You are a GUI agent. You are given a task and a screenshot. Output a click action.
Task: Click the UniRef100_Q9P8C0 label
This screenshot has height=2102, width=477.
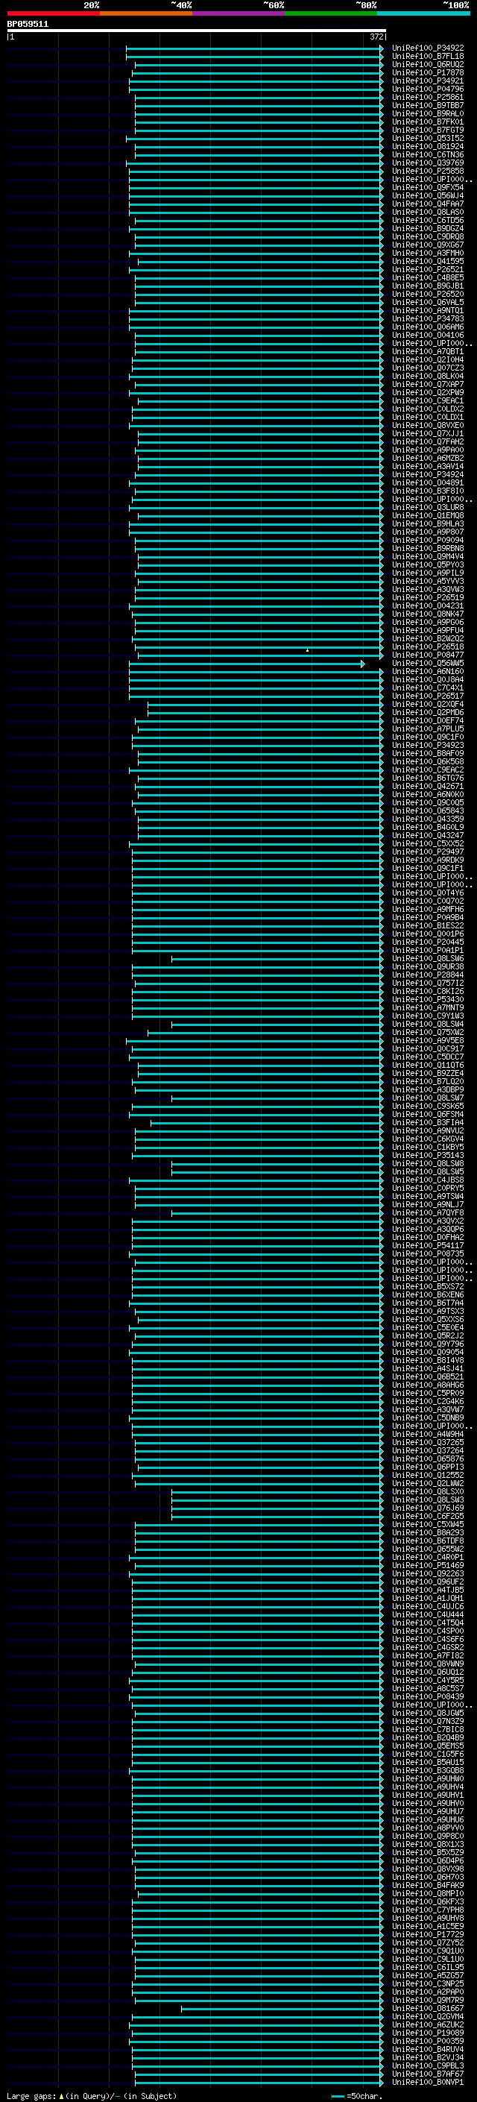(428, 1836)
